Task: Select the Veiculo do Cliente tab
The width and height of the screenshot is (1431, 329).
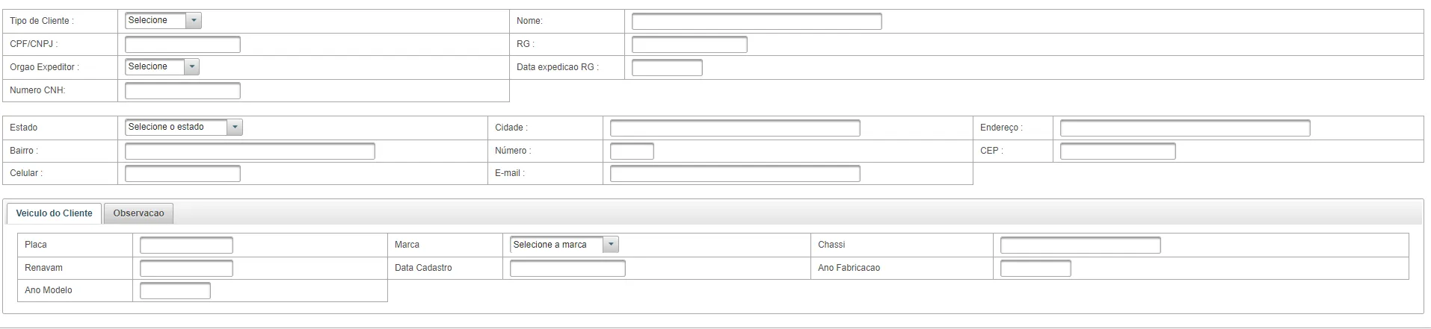Action: [x=54, y=213]
